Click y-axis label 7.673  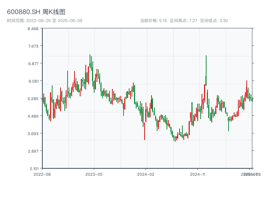coord(33,46)
